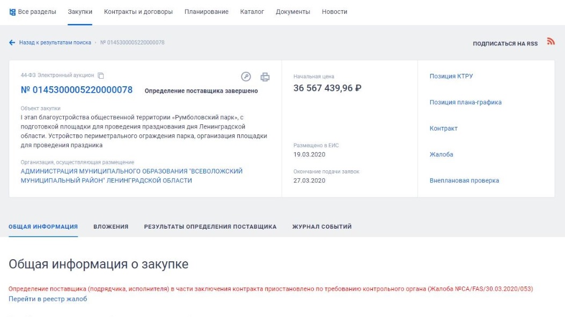Click the orange RSS feed icon
The image size is (565, 317).
550,42
